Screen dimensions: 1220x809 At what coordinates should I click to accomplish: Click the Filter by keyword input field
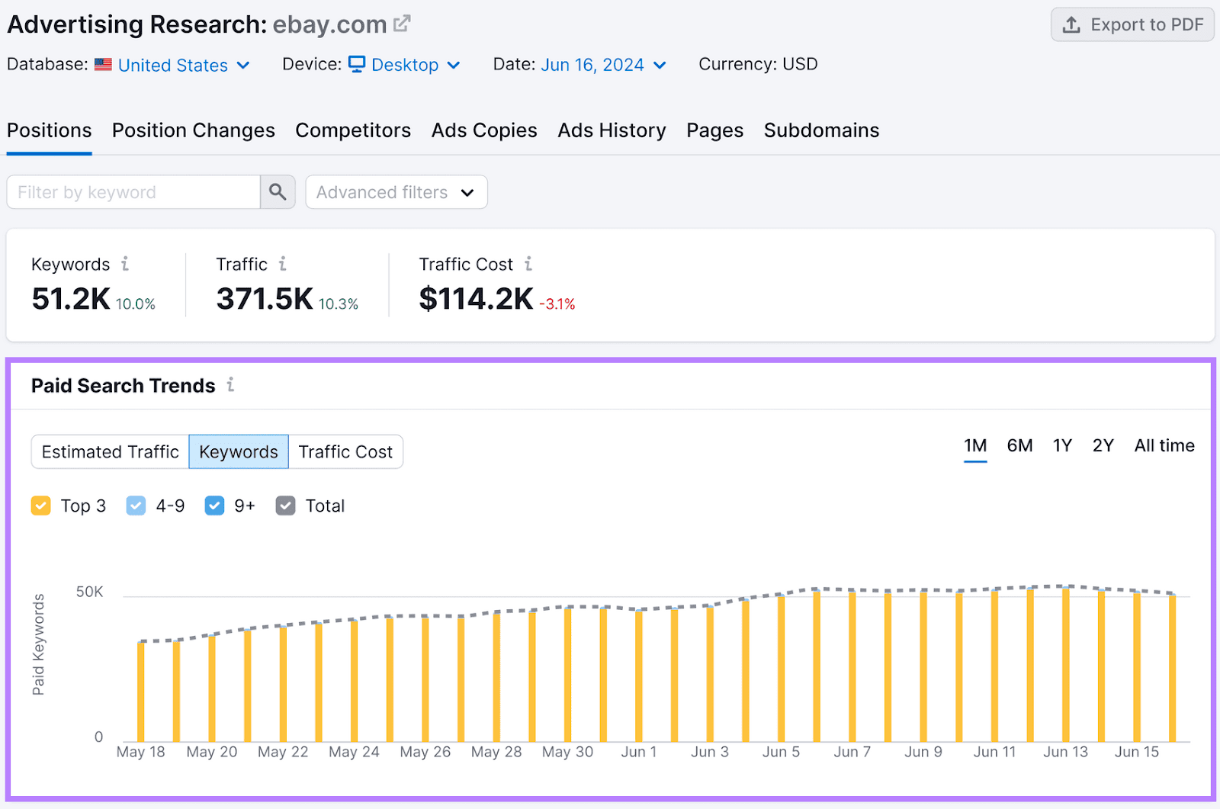[x=133, y=191]
